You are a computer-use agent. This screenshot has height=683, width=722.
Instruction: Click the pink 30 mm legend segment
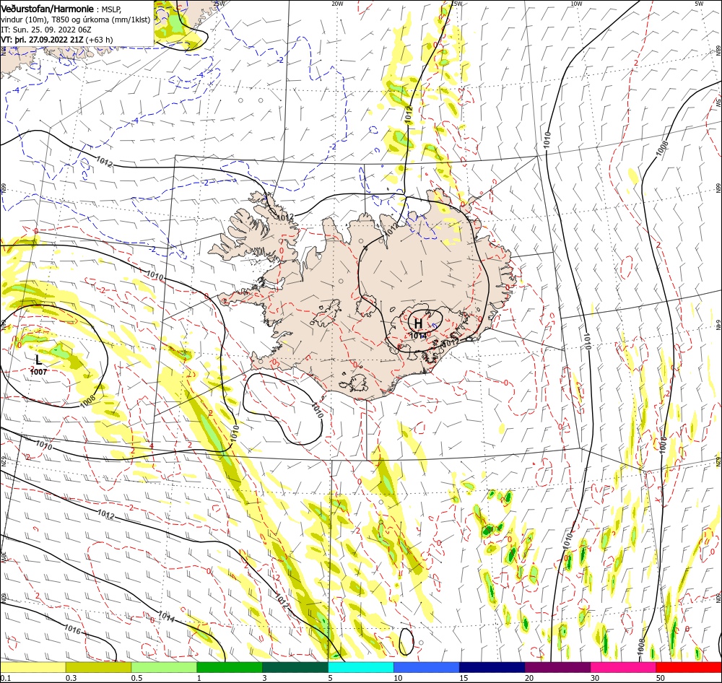click(624, 668)
